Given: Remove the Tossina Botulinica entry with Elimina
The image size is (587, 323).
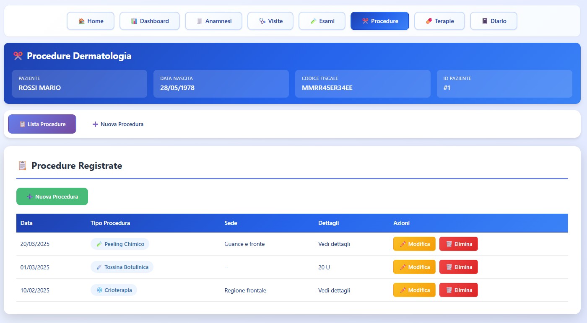Looking at the screenshot, I should click(x=458, y=267).
